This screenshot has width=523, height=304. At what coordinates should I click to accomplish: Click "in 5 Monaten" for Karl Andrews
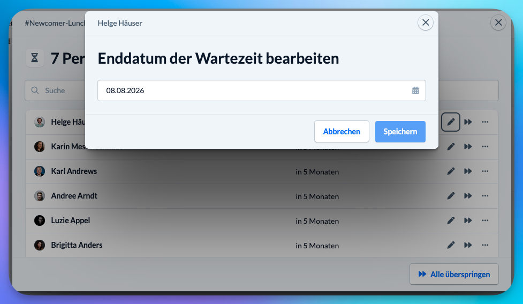tap(317, 172)
